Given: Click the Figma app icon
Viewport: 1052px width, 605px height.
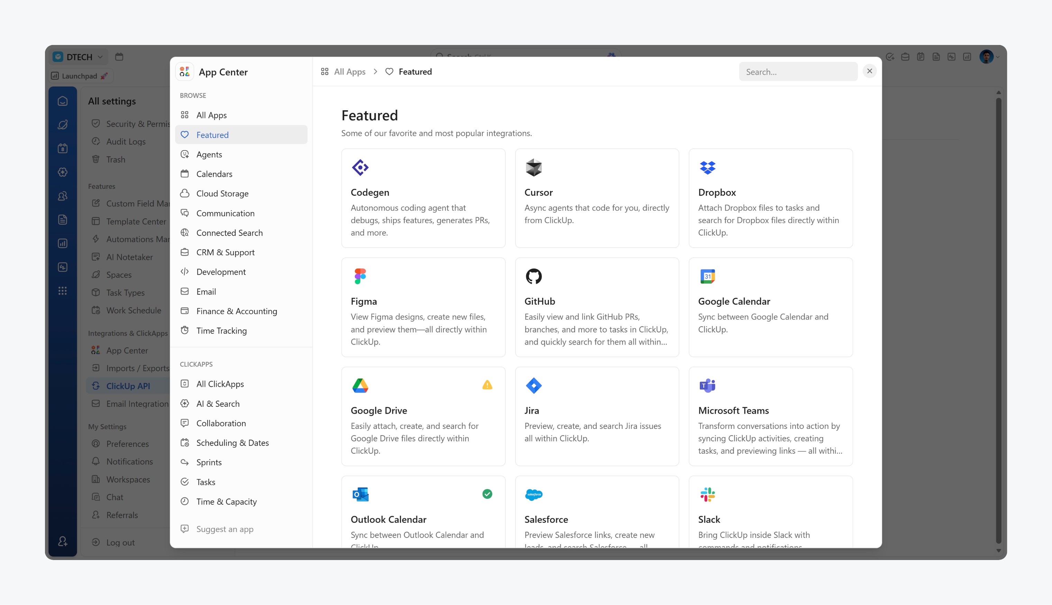Looking at the screenshot, I should coord(360,276).
